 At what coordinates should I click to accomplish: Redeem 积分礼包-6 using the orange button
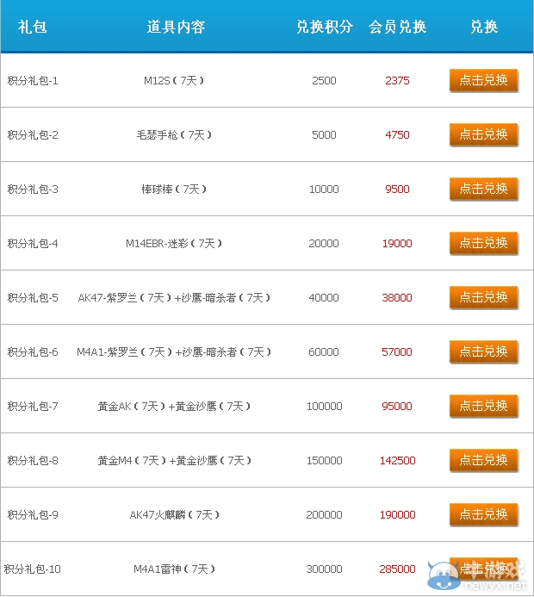(x=483, y=351)
